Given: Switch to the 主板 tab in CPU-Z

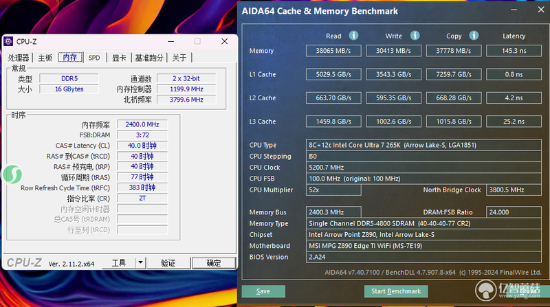Looking at the screenshot, I should [45, 58].
